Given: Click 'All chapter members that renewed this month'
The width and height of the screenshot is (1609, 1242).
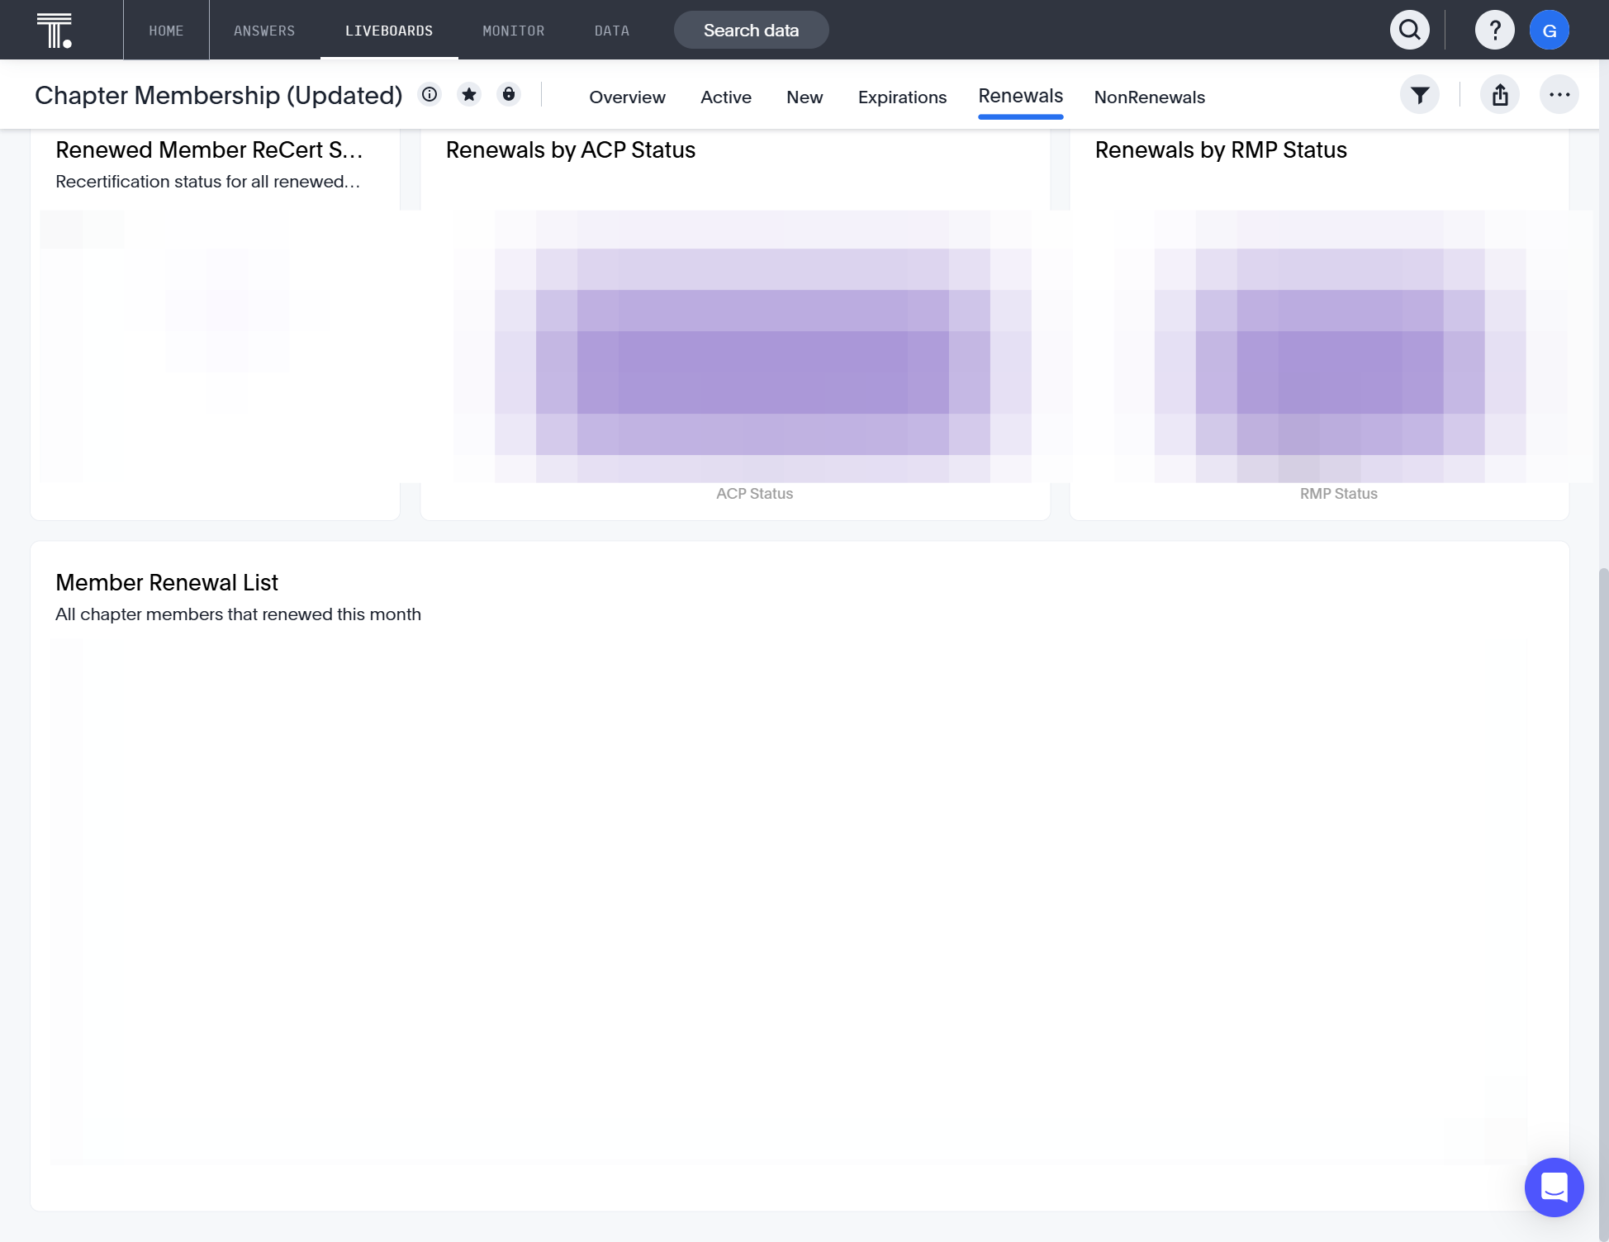Looking at the screenshot, I should [238, 614].
